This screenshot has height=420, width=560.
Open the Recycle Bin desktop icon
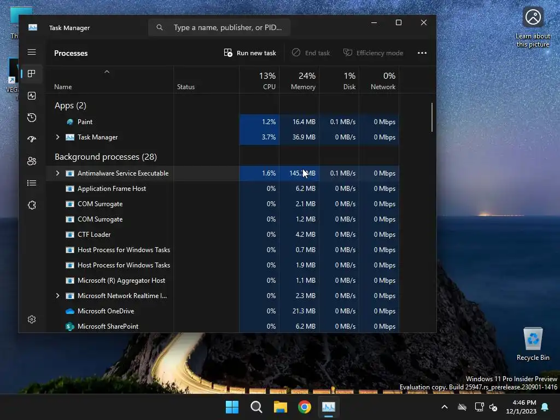coord(533,343)
